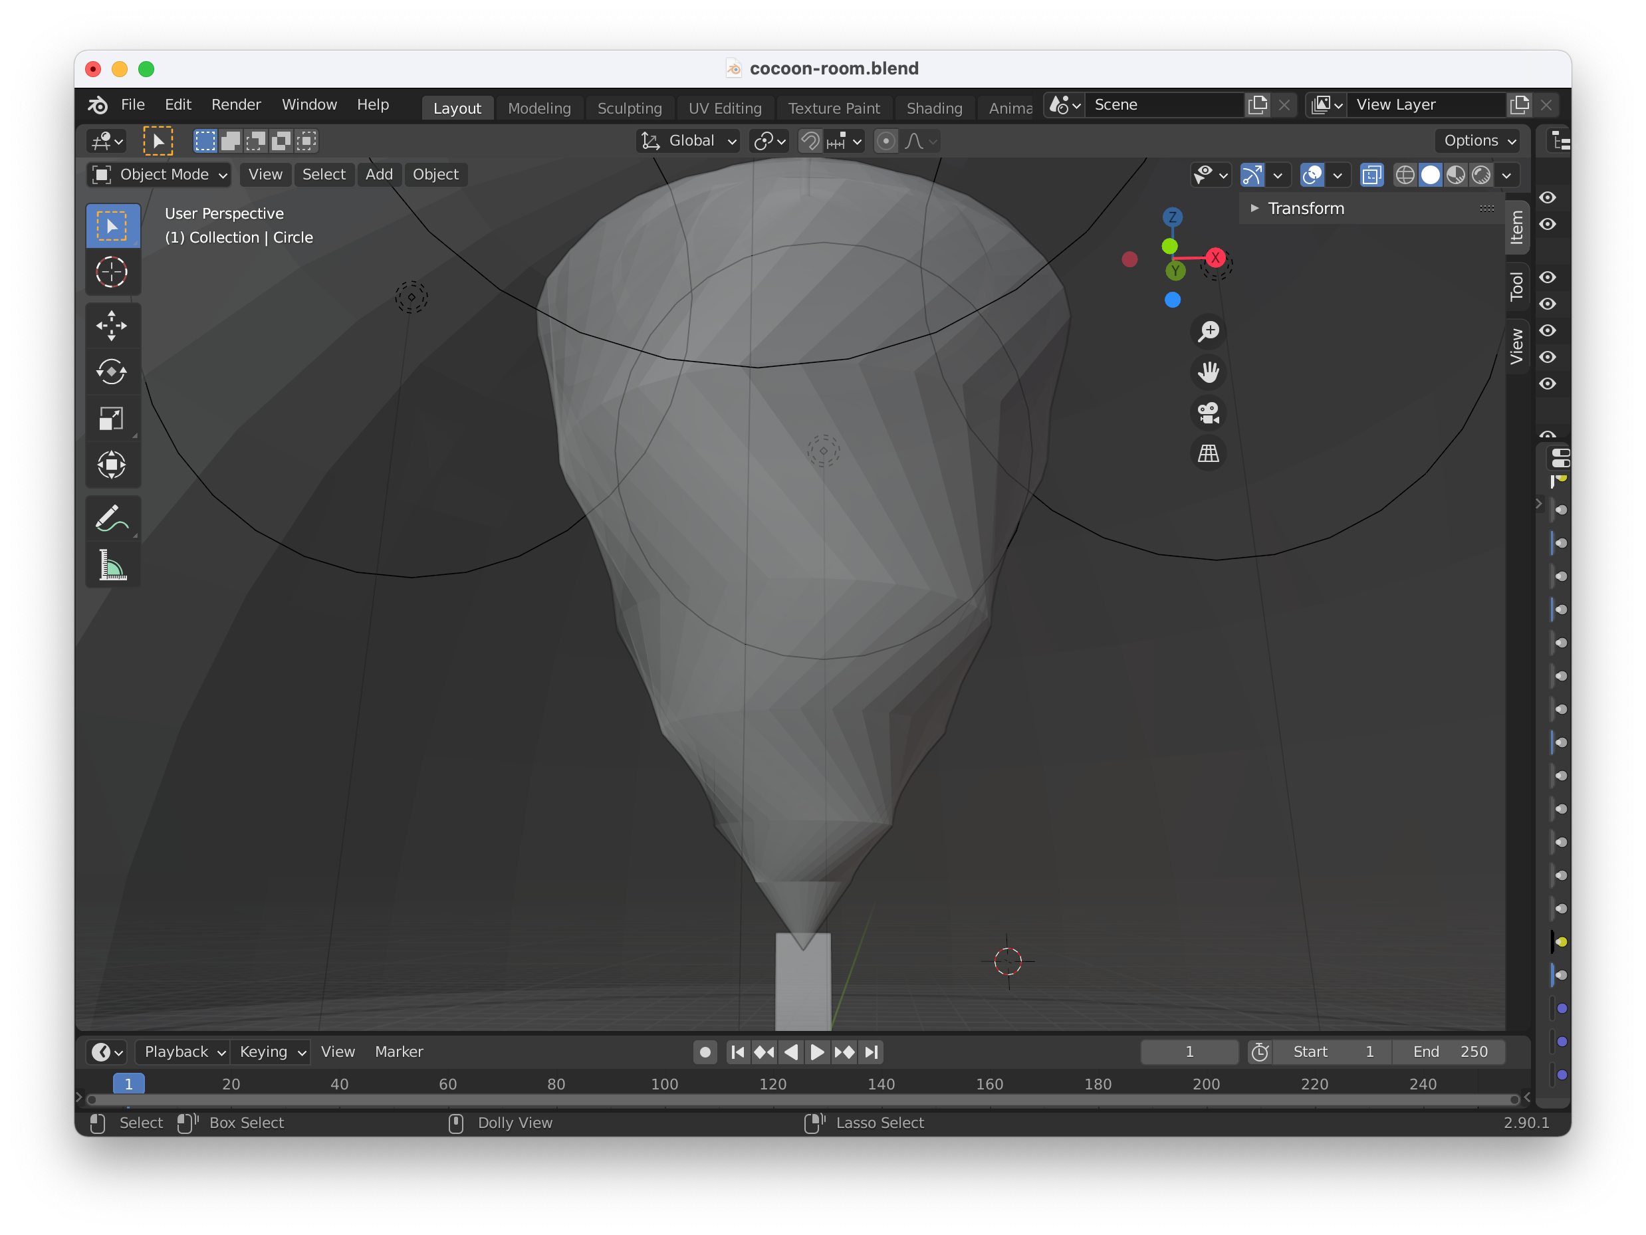This screenshot has width=1646, height=1235.
Task: Expand the Transform panel
Action: pyautogui.click(x=1305, y=209)
